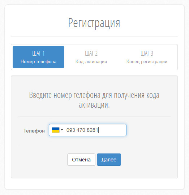This screenshot has height=195, width=189.
Task: Open the country code dropdown arrow
Action: [62, 130]
